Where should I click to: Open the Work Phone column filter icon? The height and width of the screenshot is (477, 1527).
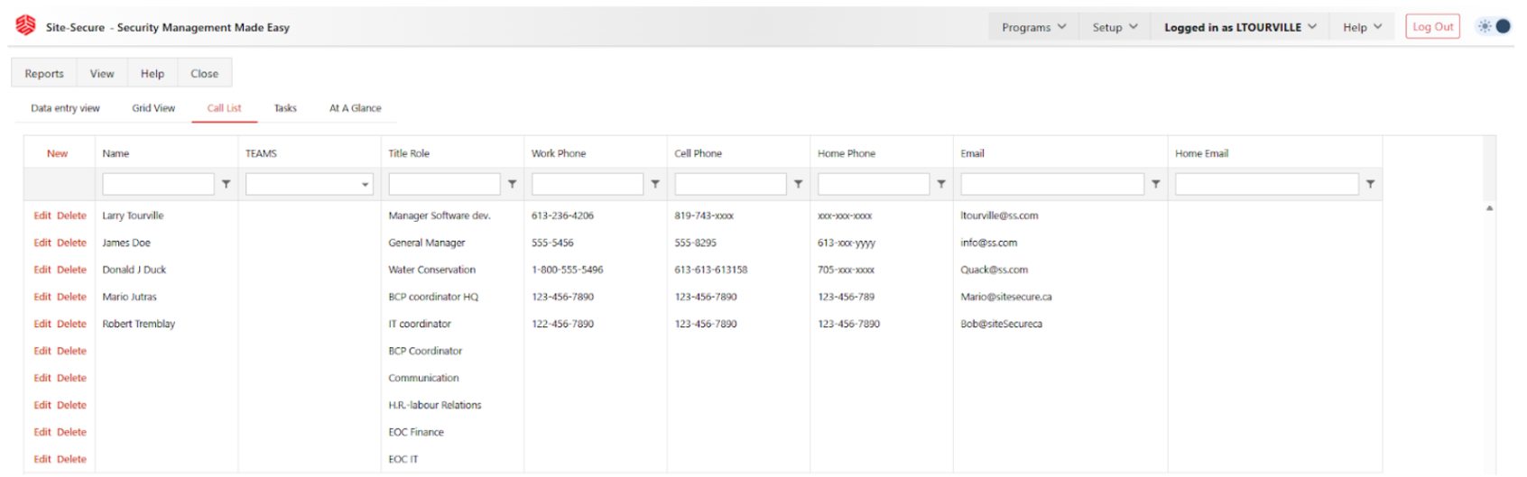point(655,184)
